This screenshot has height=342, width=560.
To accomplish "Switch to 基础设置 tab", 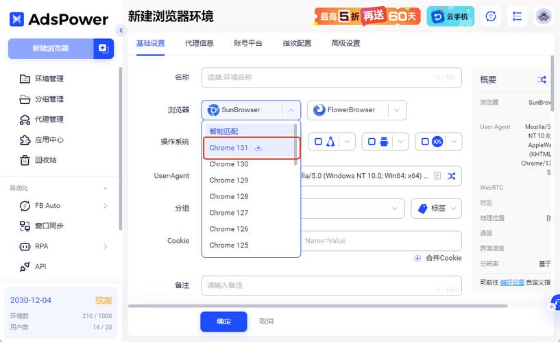I will click(150, 43).
